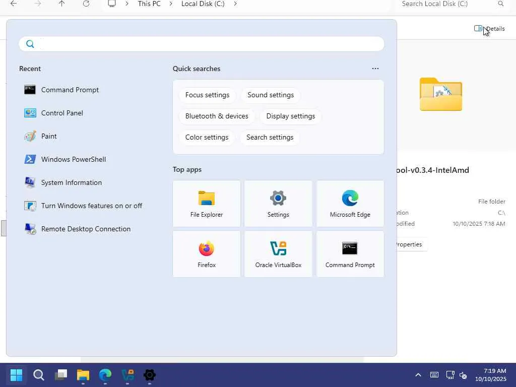Launch Microsoft Edge from Top apps
516x387 pixels.
(350, 204)
